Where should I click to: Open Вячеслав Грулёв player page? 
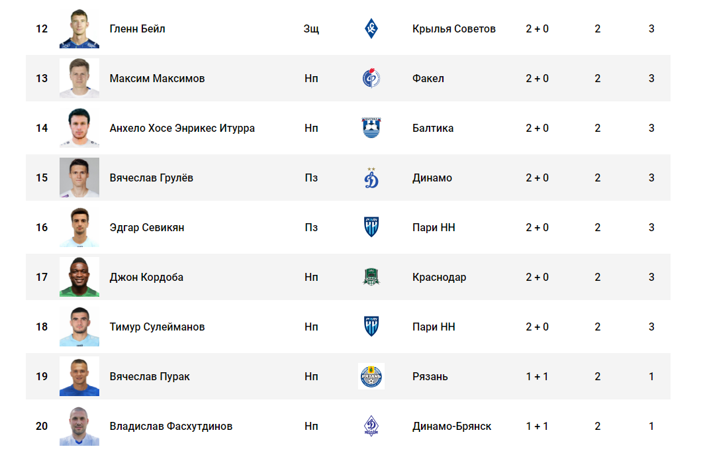point(151,178)
